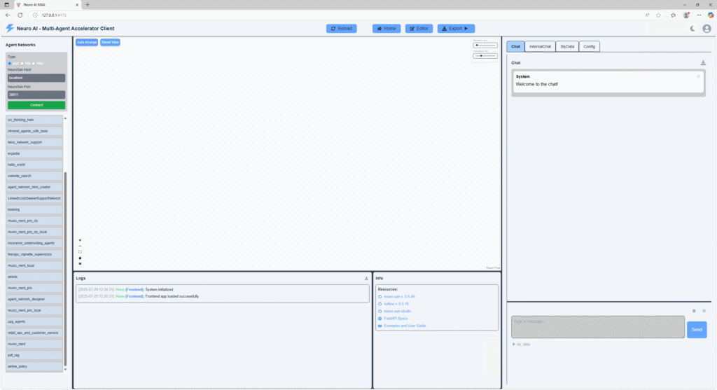
Task: Toggle dark mode with the moon icon
Action: pos(692,29)
